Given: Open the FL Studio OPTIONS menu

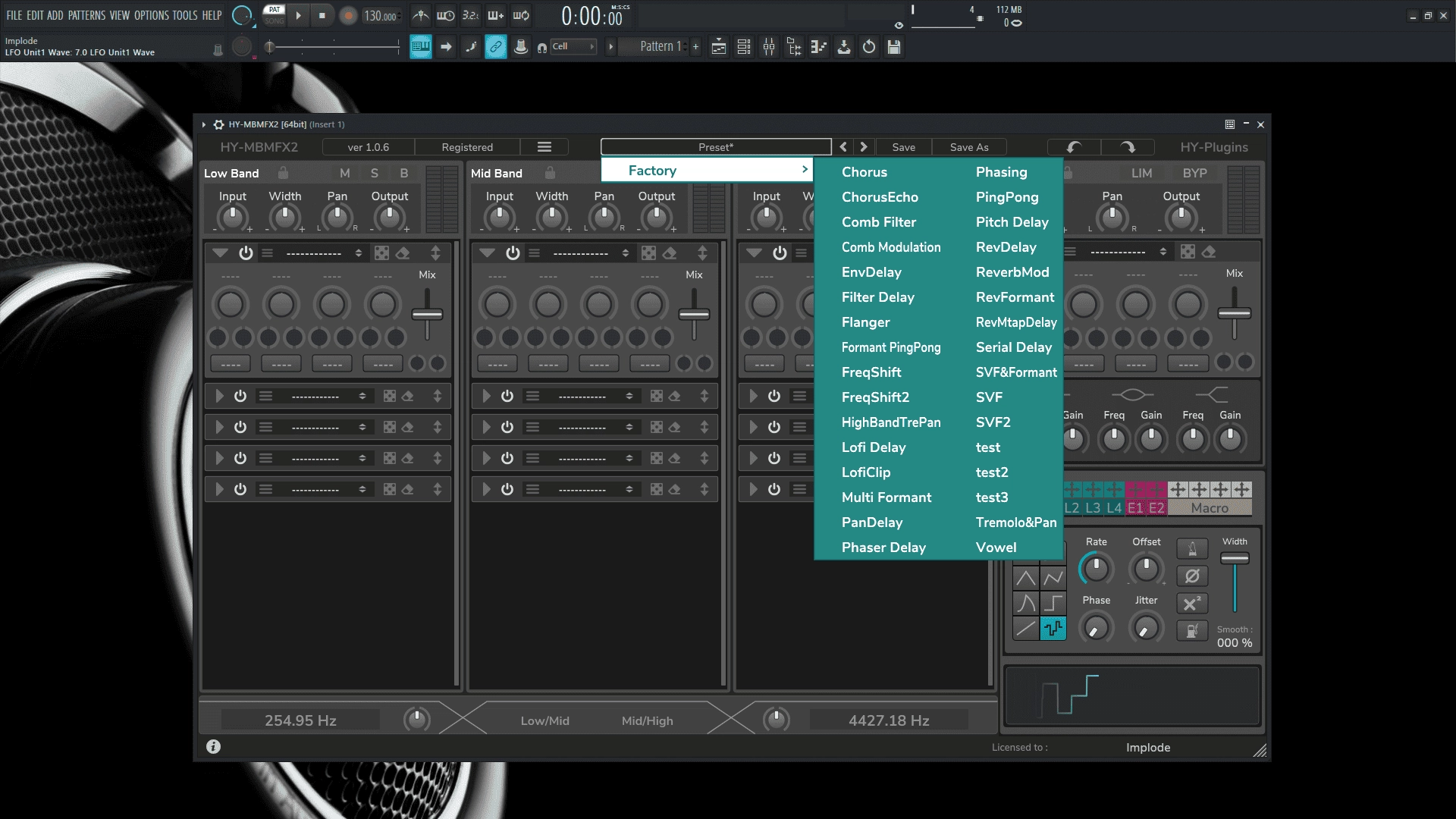Looking at the screenshot, I should (x=152, y=15).
